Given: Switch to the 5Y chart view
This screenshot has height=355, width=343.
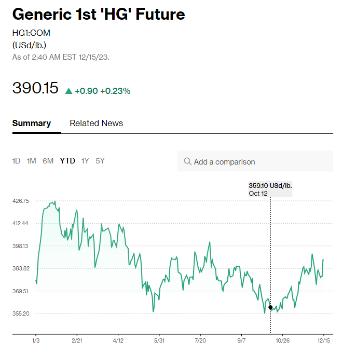Looking at the screenshot, I should pos(100,161).
